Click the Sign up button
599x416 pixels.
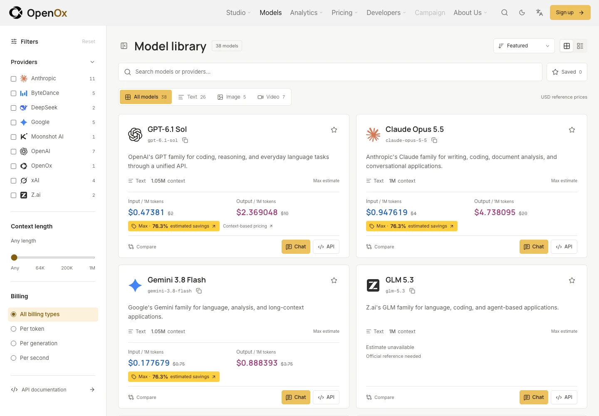pyautogui.click(x=570, y=12)
